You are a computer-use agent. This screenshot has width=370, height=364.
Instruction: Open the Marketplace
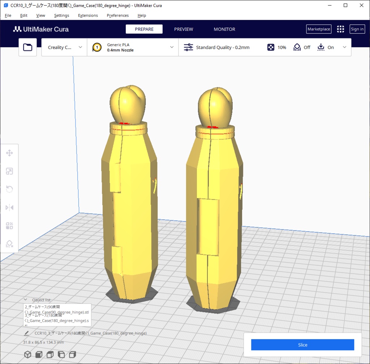click(x=318, y=29)
